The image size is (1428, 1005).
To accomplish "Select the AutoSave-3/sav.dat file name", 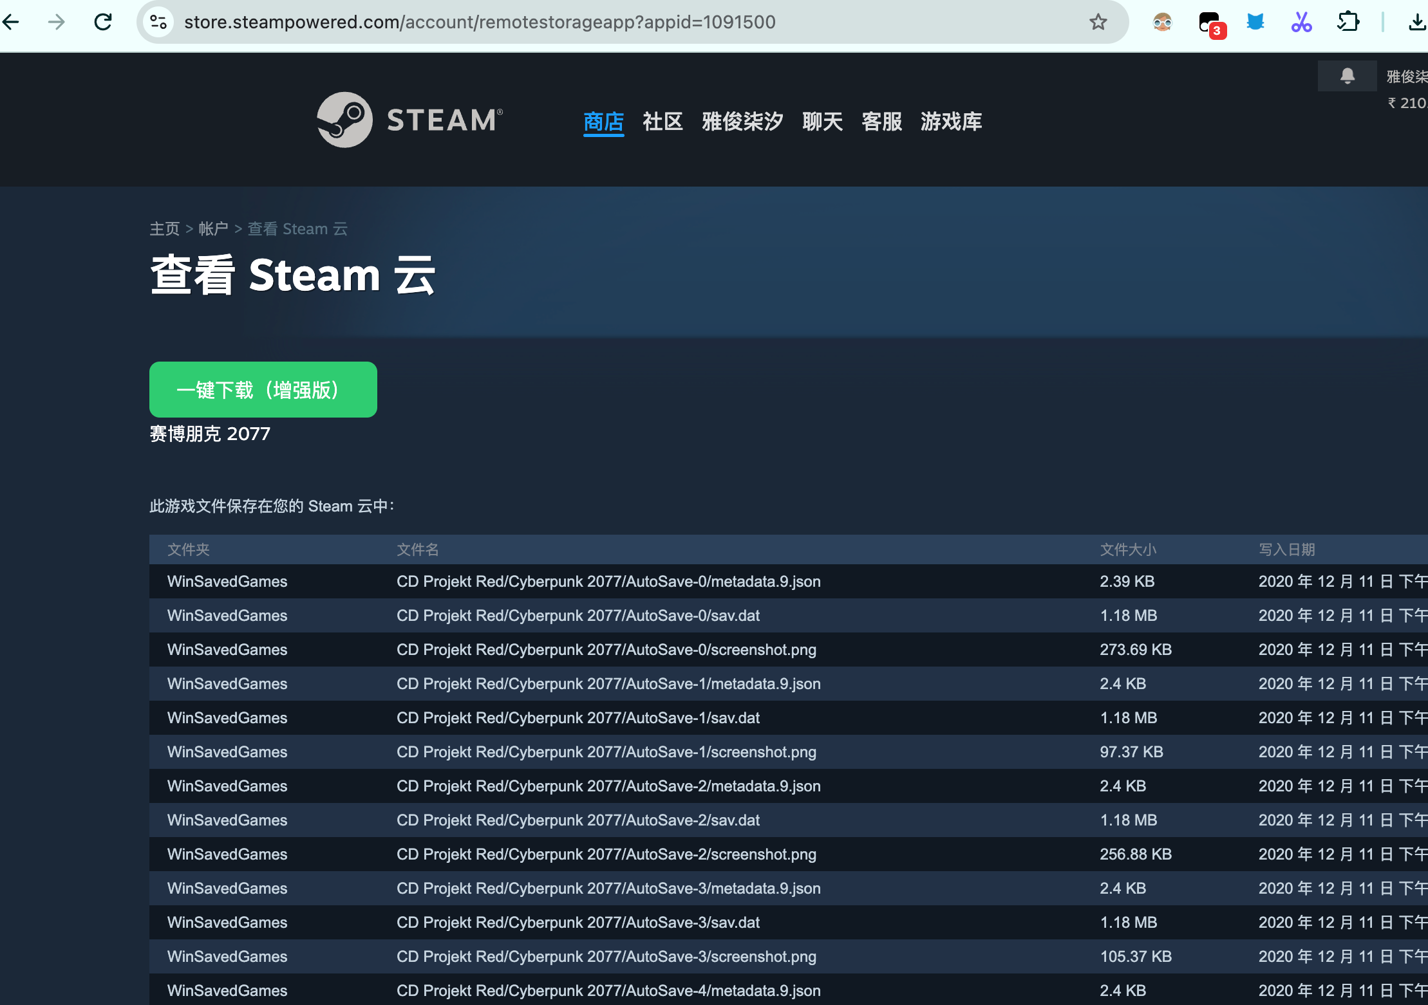I will point(578,923).
